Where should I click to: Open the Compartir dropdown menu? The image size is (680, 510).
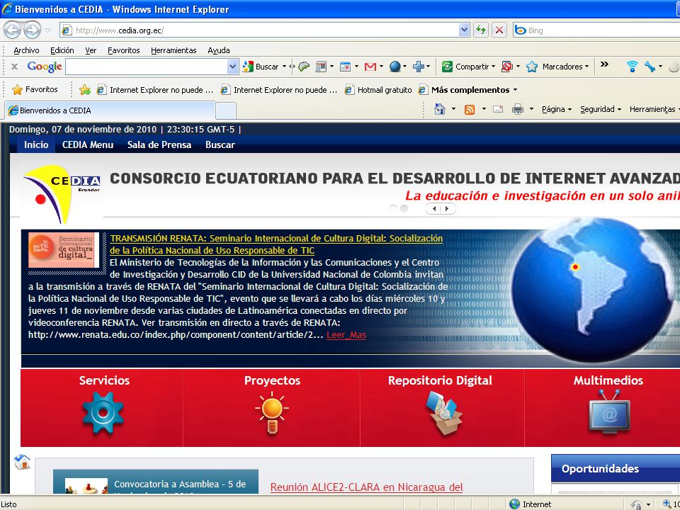point(493,67)
